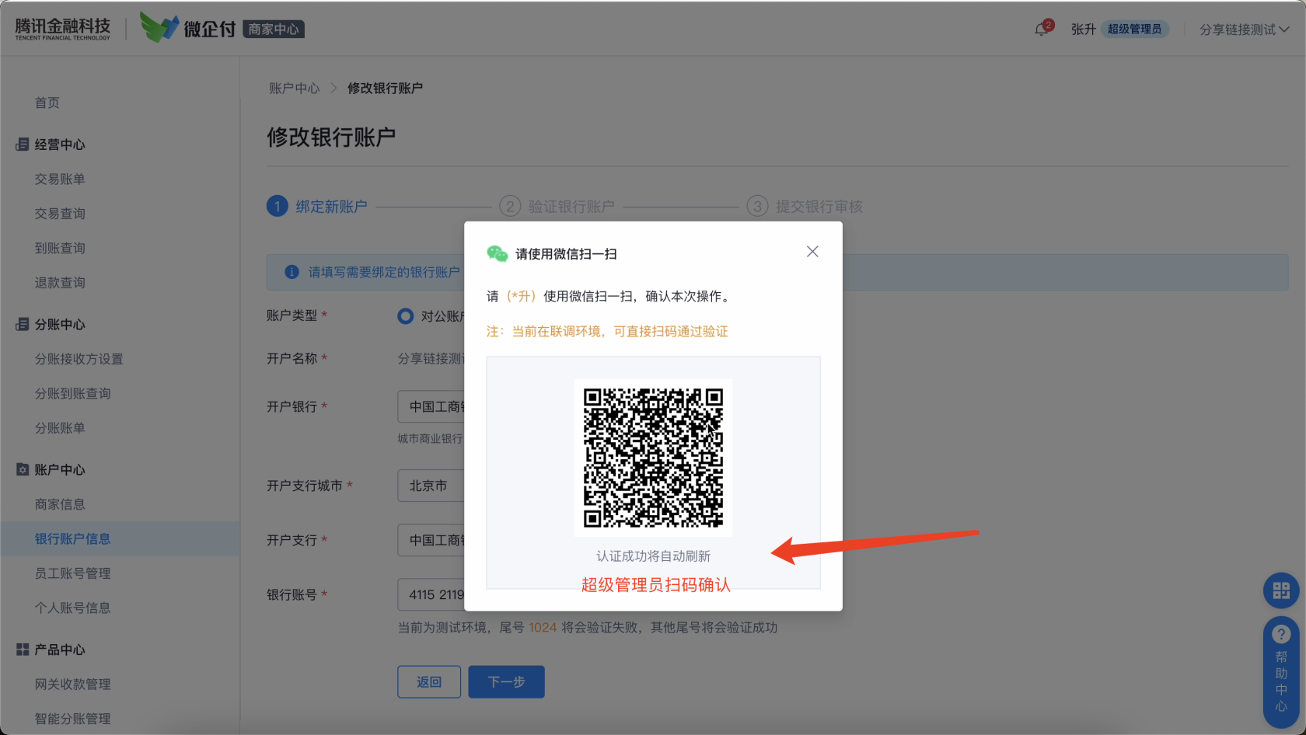Open 商家信息 in sidebar
This screenshot has height=735, width=1306.
click(60, 504)
